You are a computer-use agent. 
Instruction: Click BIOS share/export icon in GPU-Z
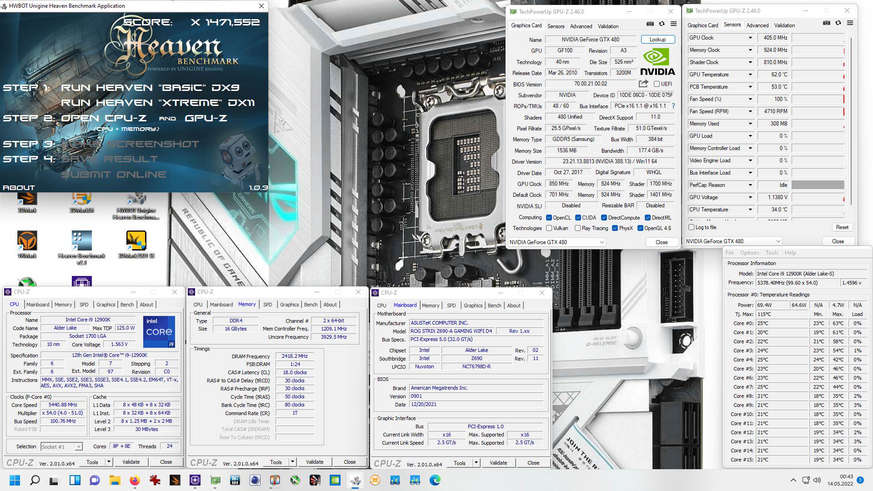coord(643,84)
